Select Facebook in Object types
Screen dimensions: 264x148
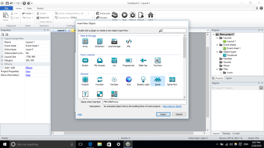(232, 55)
